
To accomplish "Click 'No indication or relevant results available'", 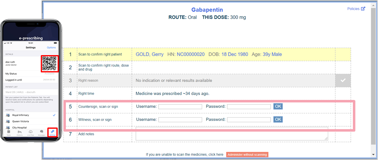I will pyautogui.click(x=174, y=81).
